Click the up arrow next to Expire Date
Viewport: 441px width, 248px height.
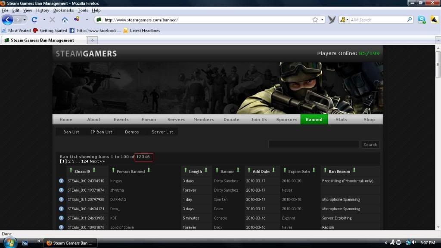(285, 170)
